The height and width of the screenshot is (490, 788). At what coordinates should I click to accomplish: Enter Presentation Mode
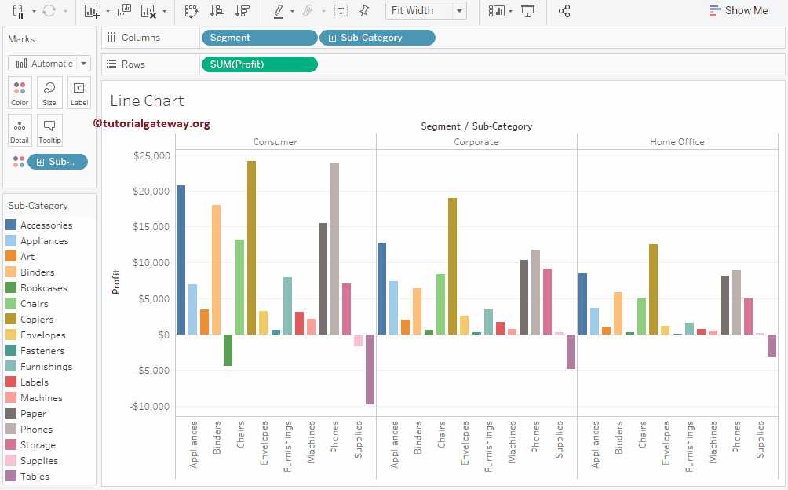click(527, 12)
